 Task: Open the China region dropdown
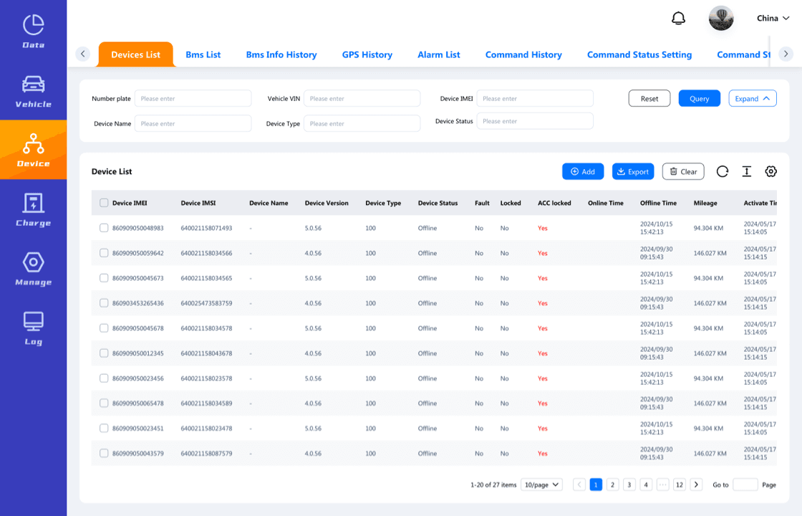773,18
